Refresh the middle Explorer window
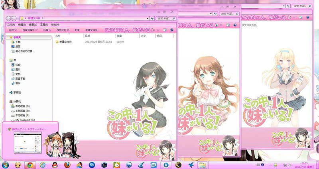 coord(215,14)
